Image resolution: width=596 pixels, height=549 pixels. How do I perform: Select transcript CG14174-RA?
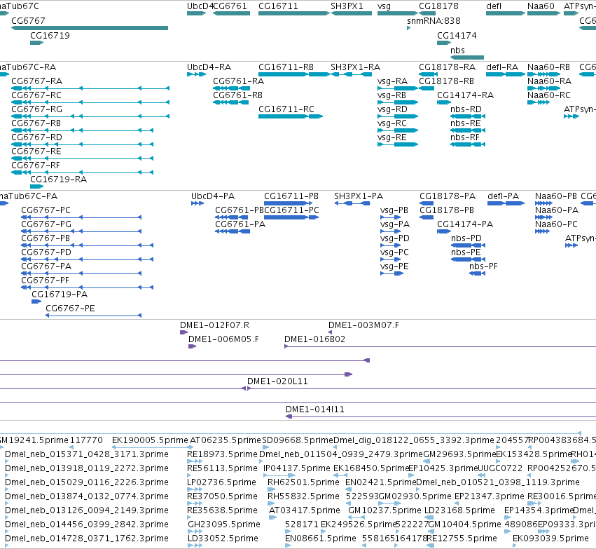(x=444, y=102)
